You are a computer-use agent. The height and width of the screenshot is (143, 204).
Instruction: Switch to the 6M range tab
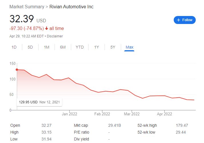pyautogui.click(x=63, y=47)
